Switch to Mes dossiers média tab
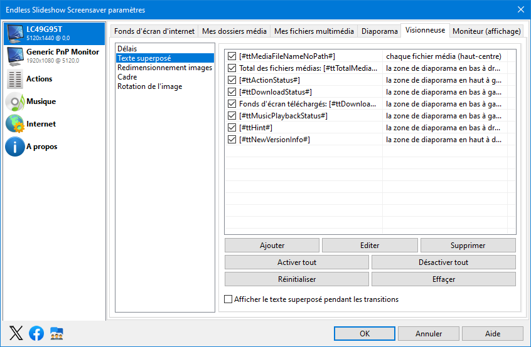531x347 pixels. click(x=234, y=31)
